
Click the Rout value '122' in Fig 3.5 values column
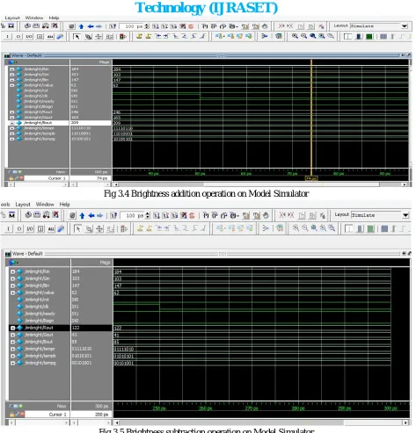pyautogui.click(x=76, y=328)
